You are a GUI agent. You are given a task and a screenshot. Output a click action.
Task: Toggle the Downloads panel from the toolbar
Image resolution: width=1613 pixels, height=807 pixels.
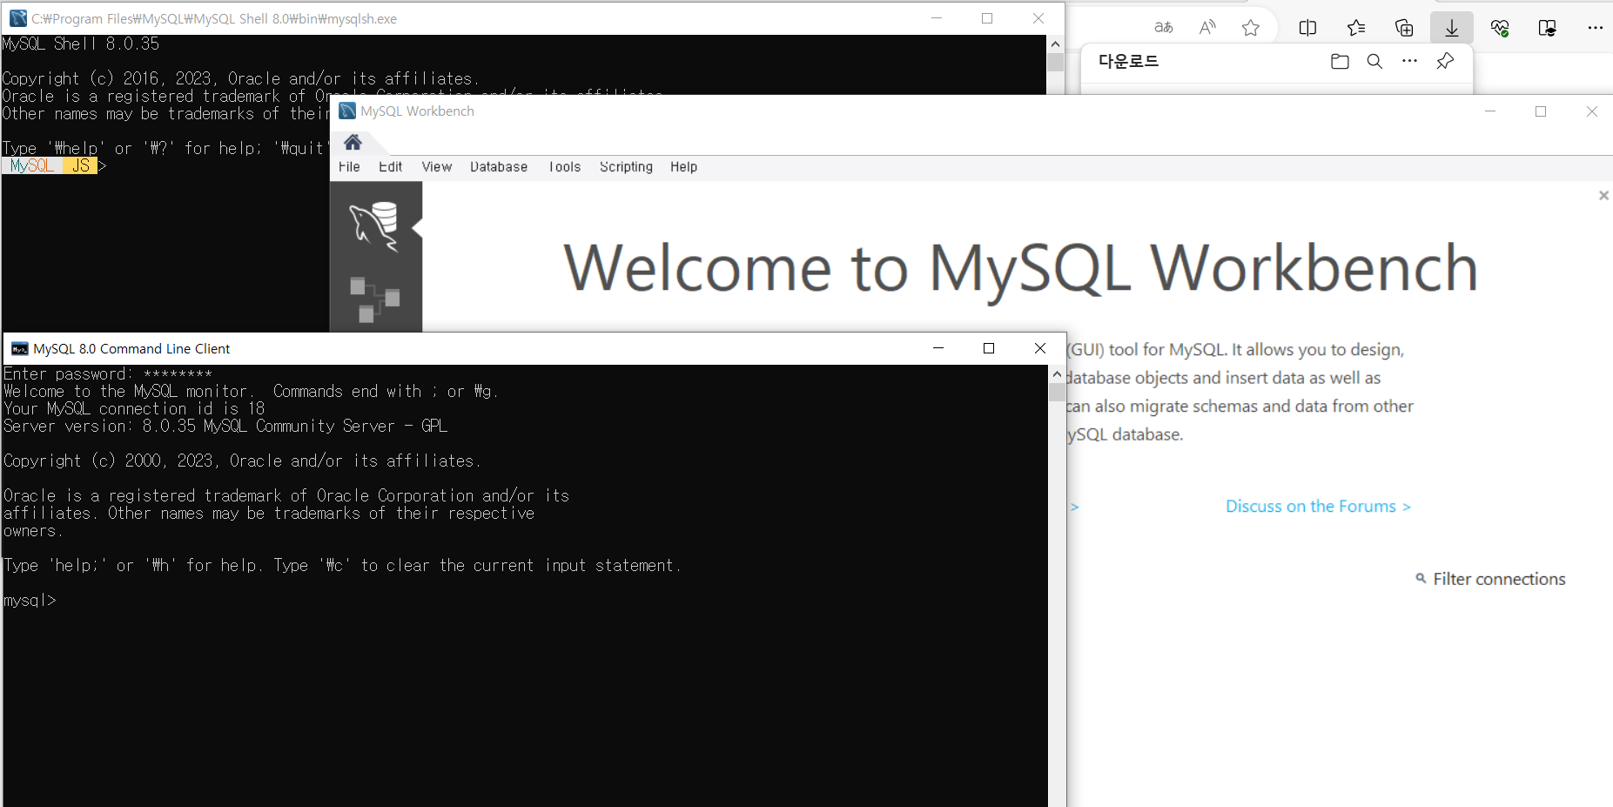[x=1451, y=27]
